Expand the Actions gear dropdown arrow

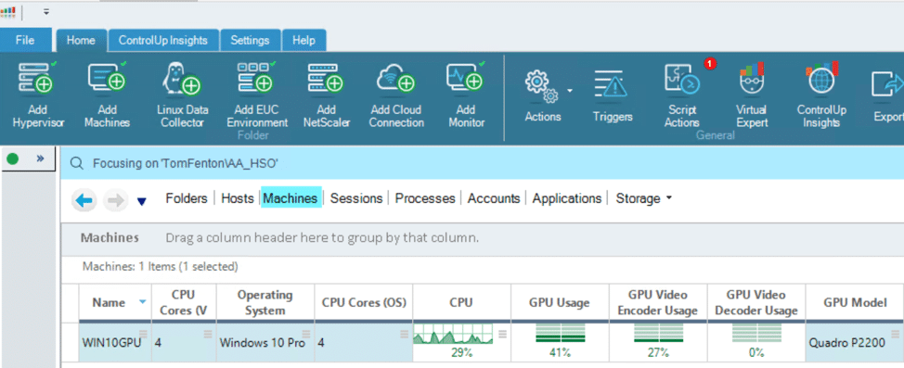[570, 91]
